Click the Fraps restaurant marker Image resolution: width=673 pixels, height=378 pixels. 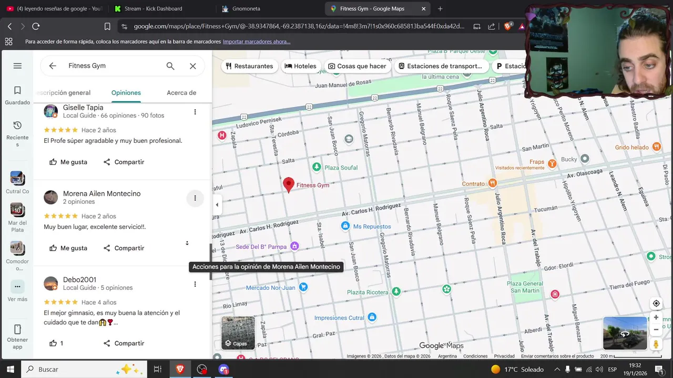coord(552,164)
